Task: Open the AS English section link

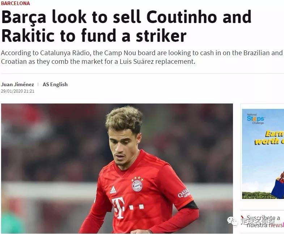Action: coord(55,84)
